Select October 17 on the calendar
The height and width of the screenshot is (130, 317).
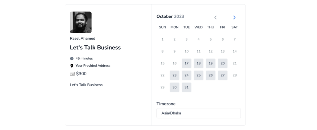[187, 63]
